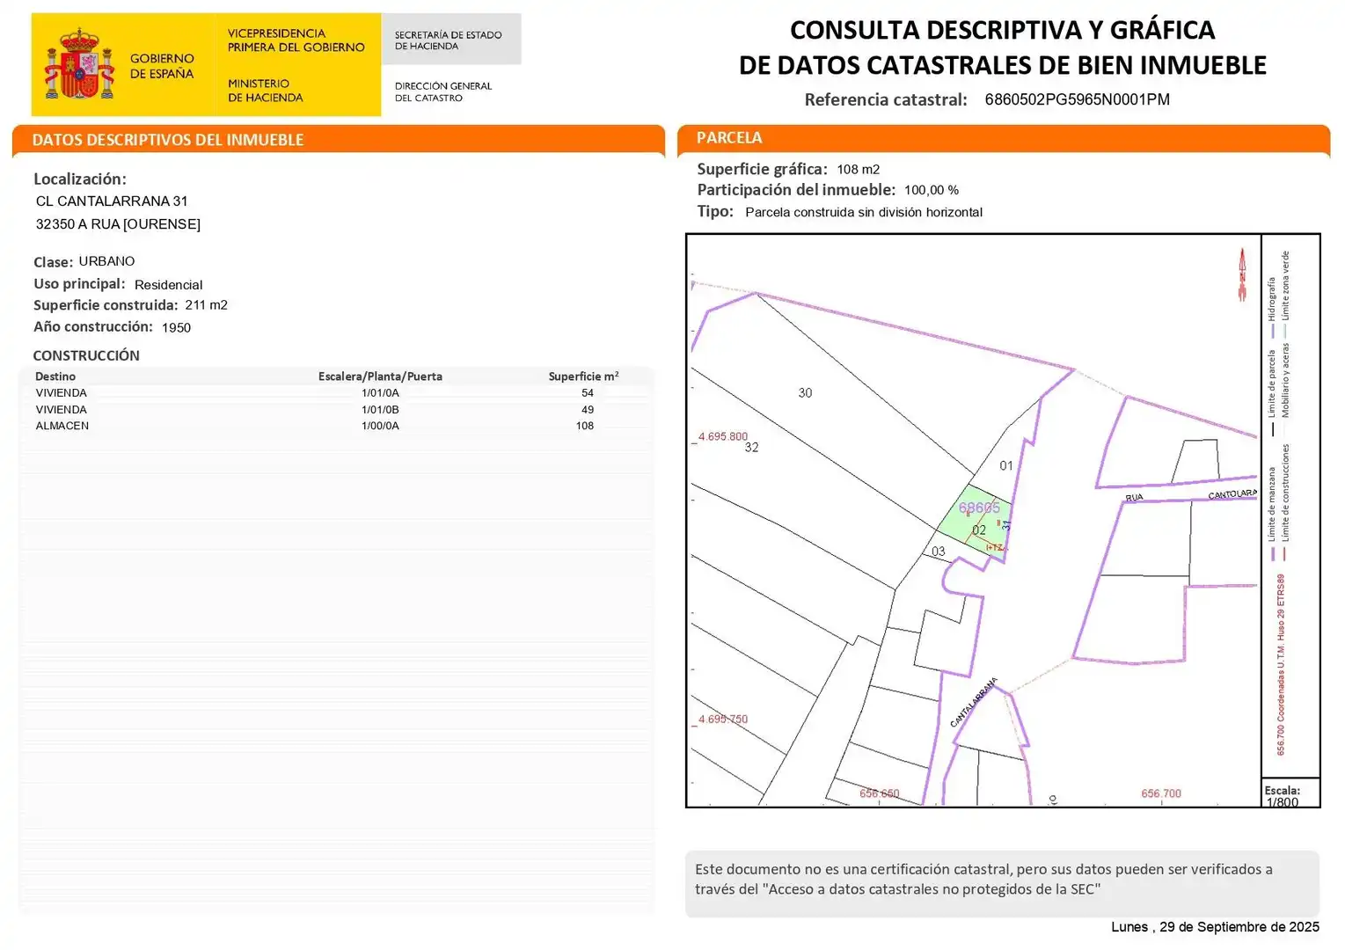Click the 'Escala: 1/800' box

coord(1290,794)
